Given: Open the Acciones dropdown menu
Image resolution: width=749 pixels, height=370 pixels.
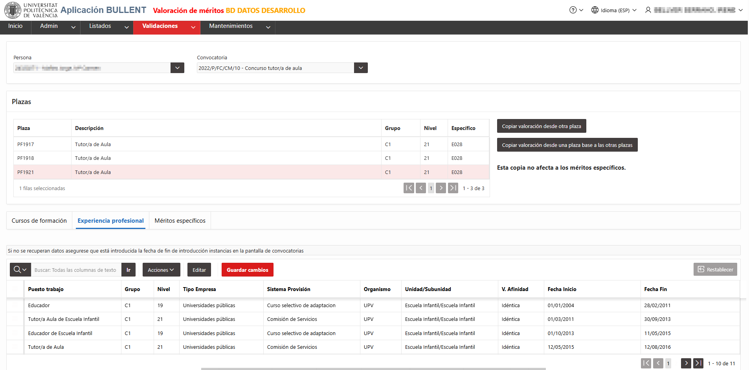Looking at the screenshot, I should pos(161,270).
